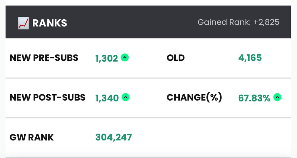
Task: Select the 1,302 pre-subs rank value
Action: pos(106,58)
